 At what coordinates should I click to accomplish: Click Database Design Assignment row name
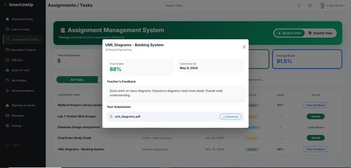pyautogui.click(x=79, y=127)
